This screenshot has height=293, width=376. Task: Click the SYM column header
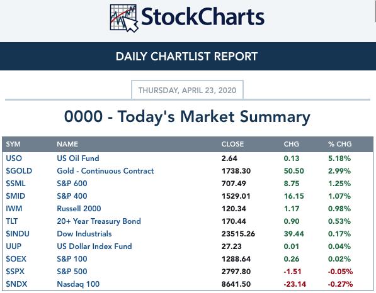click(13, 144)
